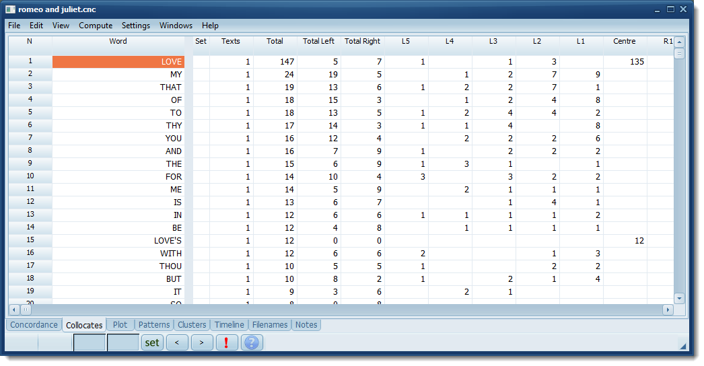Click the window icon in the title bar

[x=10, y=9]
